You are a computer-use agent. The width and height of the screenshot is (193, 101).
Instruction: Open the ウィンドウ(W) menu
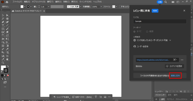point(85,2)
